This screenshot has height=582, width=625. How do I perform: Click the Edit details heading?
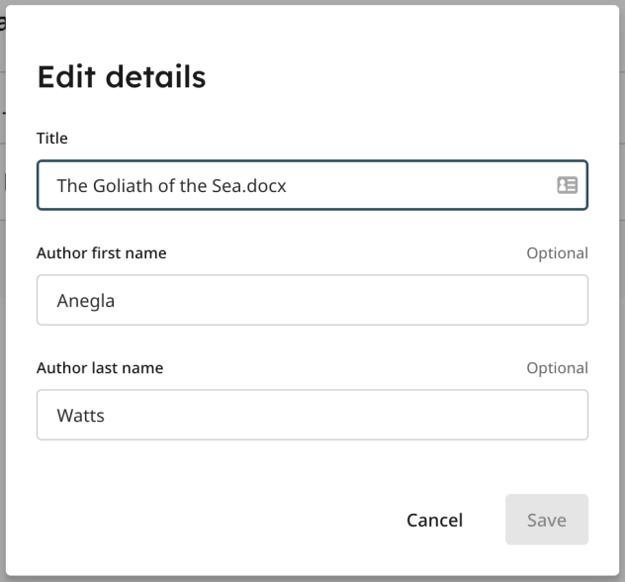[122, 76]
